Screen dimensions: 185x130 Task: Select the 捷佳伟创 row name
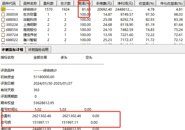click(30, 35)
